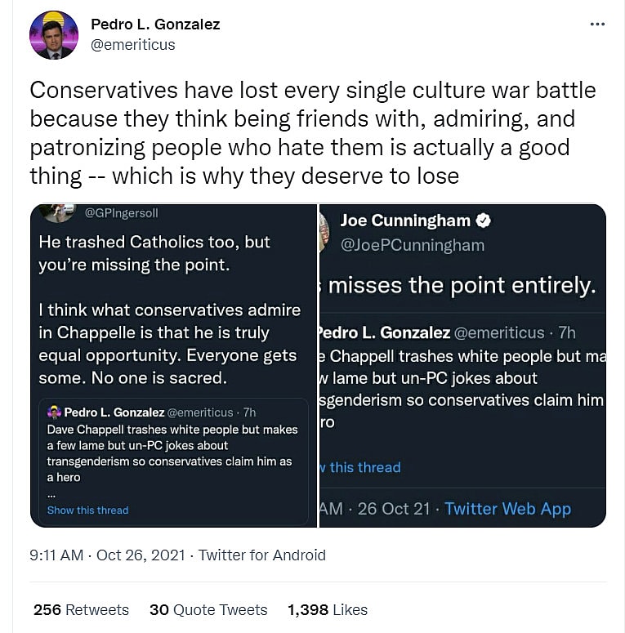View the 30 Quote Tweets list
Screen dimensions: 625x633
[208, 610]
